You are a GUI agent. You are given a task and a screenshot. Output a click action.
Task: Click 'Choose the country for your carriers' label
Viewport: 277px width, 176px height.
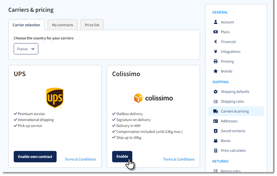[x=43, y=38]
